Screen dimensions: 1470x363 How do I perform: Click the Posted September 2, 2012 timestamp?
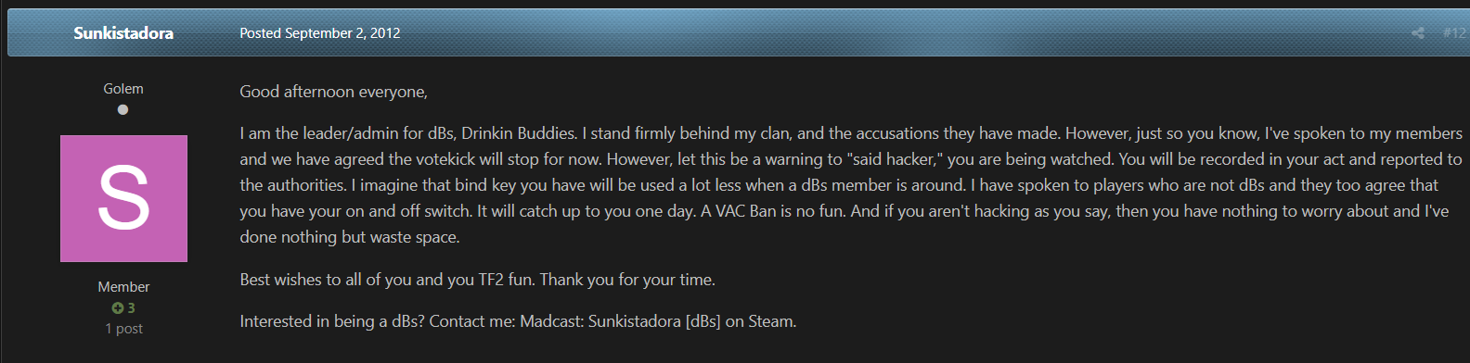coord(320,32)
